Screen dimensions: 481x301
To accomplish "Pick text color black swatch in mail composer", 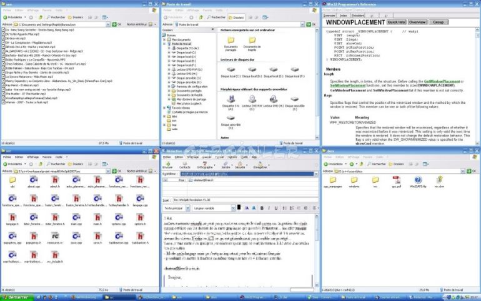I will pyautogui.click(x=239, y=208).
